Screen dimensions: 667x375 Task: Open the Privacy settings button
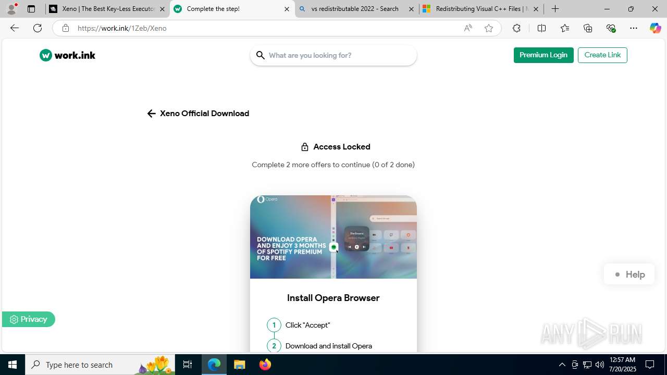tap(28, 319)
